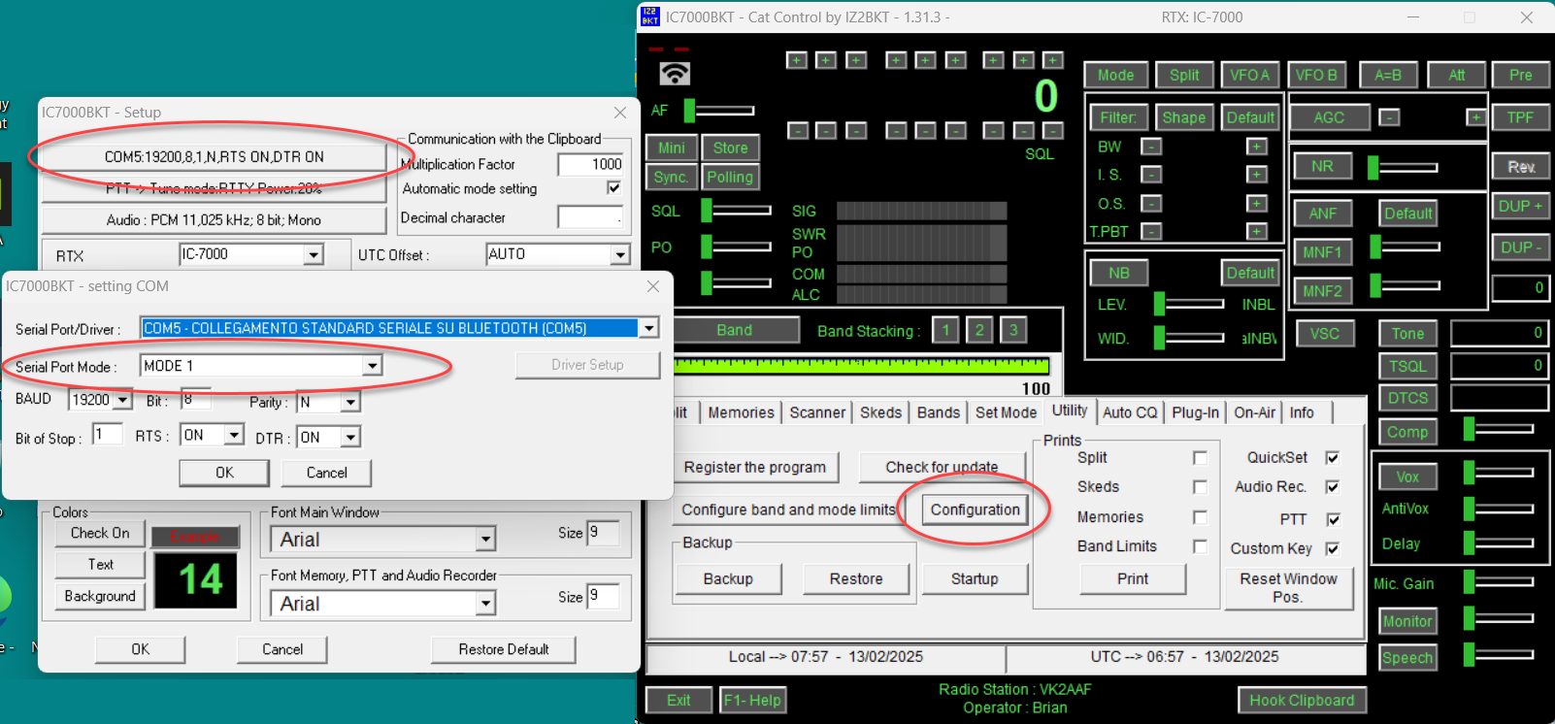This screenshot has height=724, width=1555.
Task: Close the setting COM dialog
Action: [x=653, y=286]
